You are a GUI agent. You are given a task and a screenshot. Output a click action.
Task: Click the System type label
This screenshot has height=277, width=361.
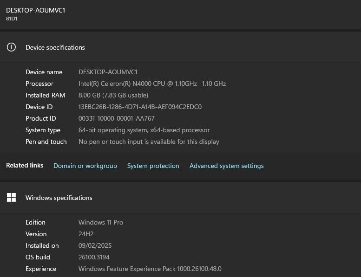tap(43, 130)
